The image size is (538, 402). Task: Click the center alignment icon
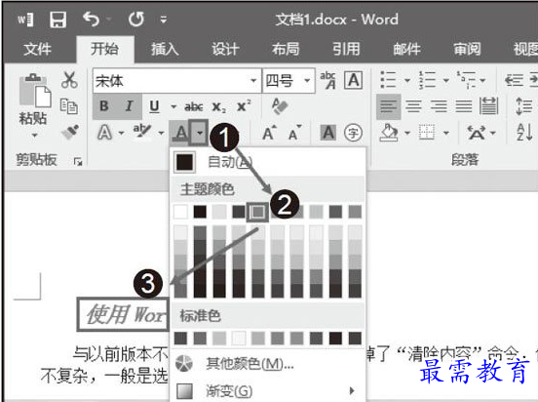pyautogui.click(x=413, y=106)
